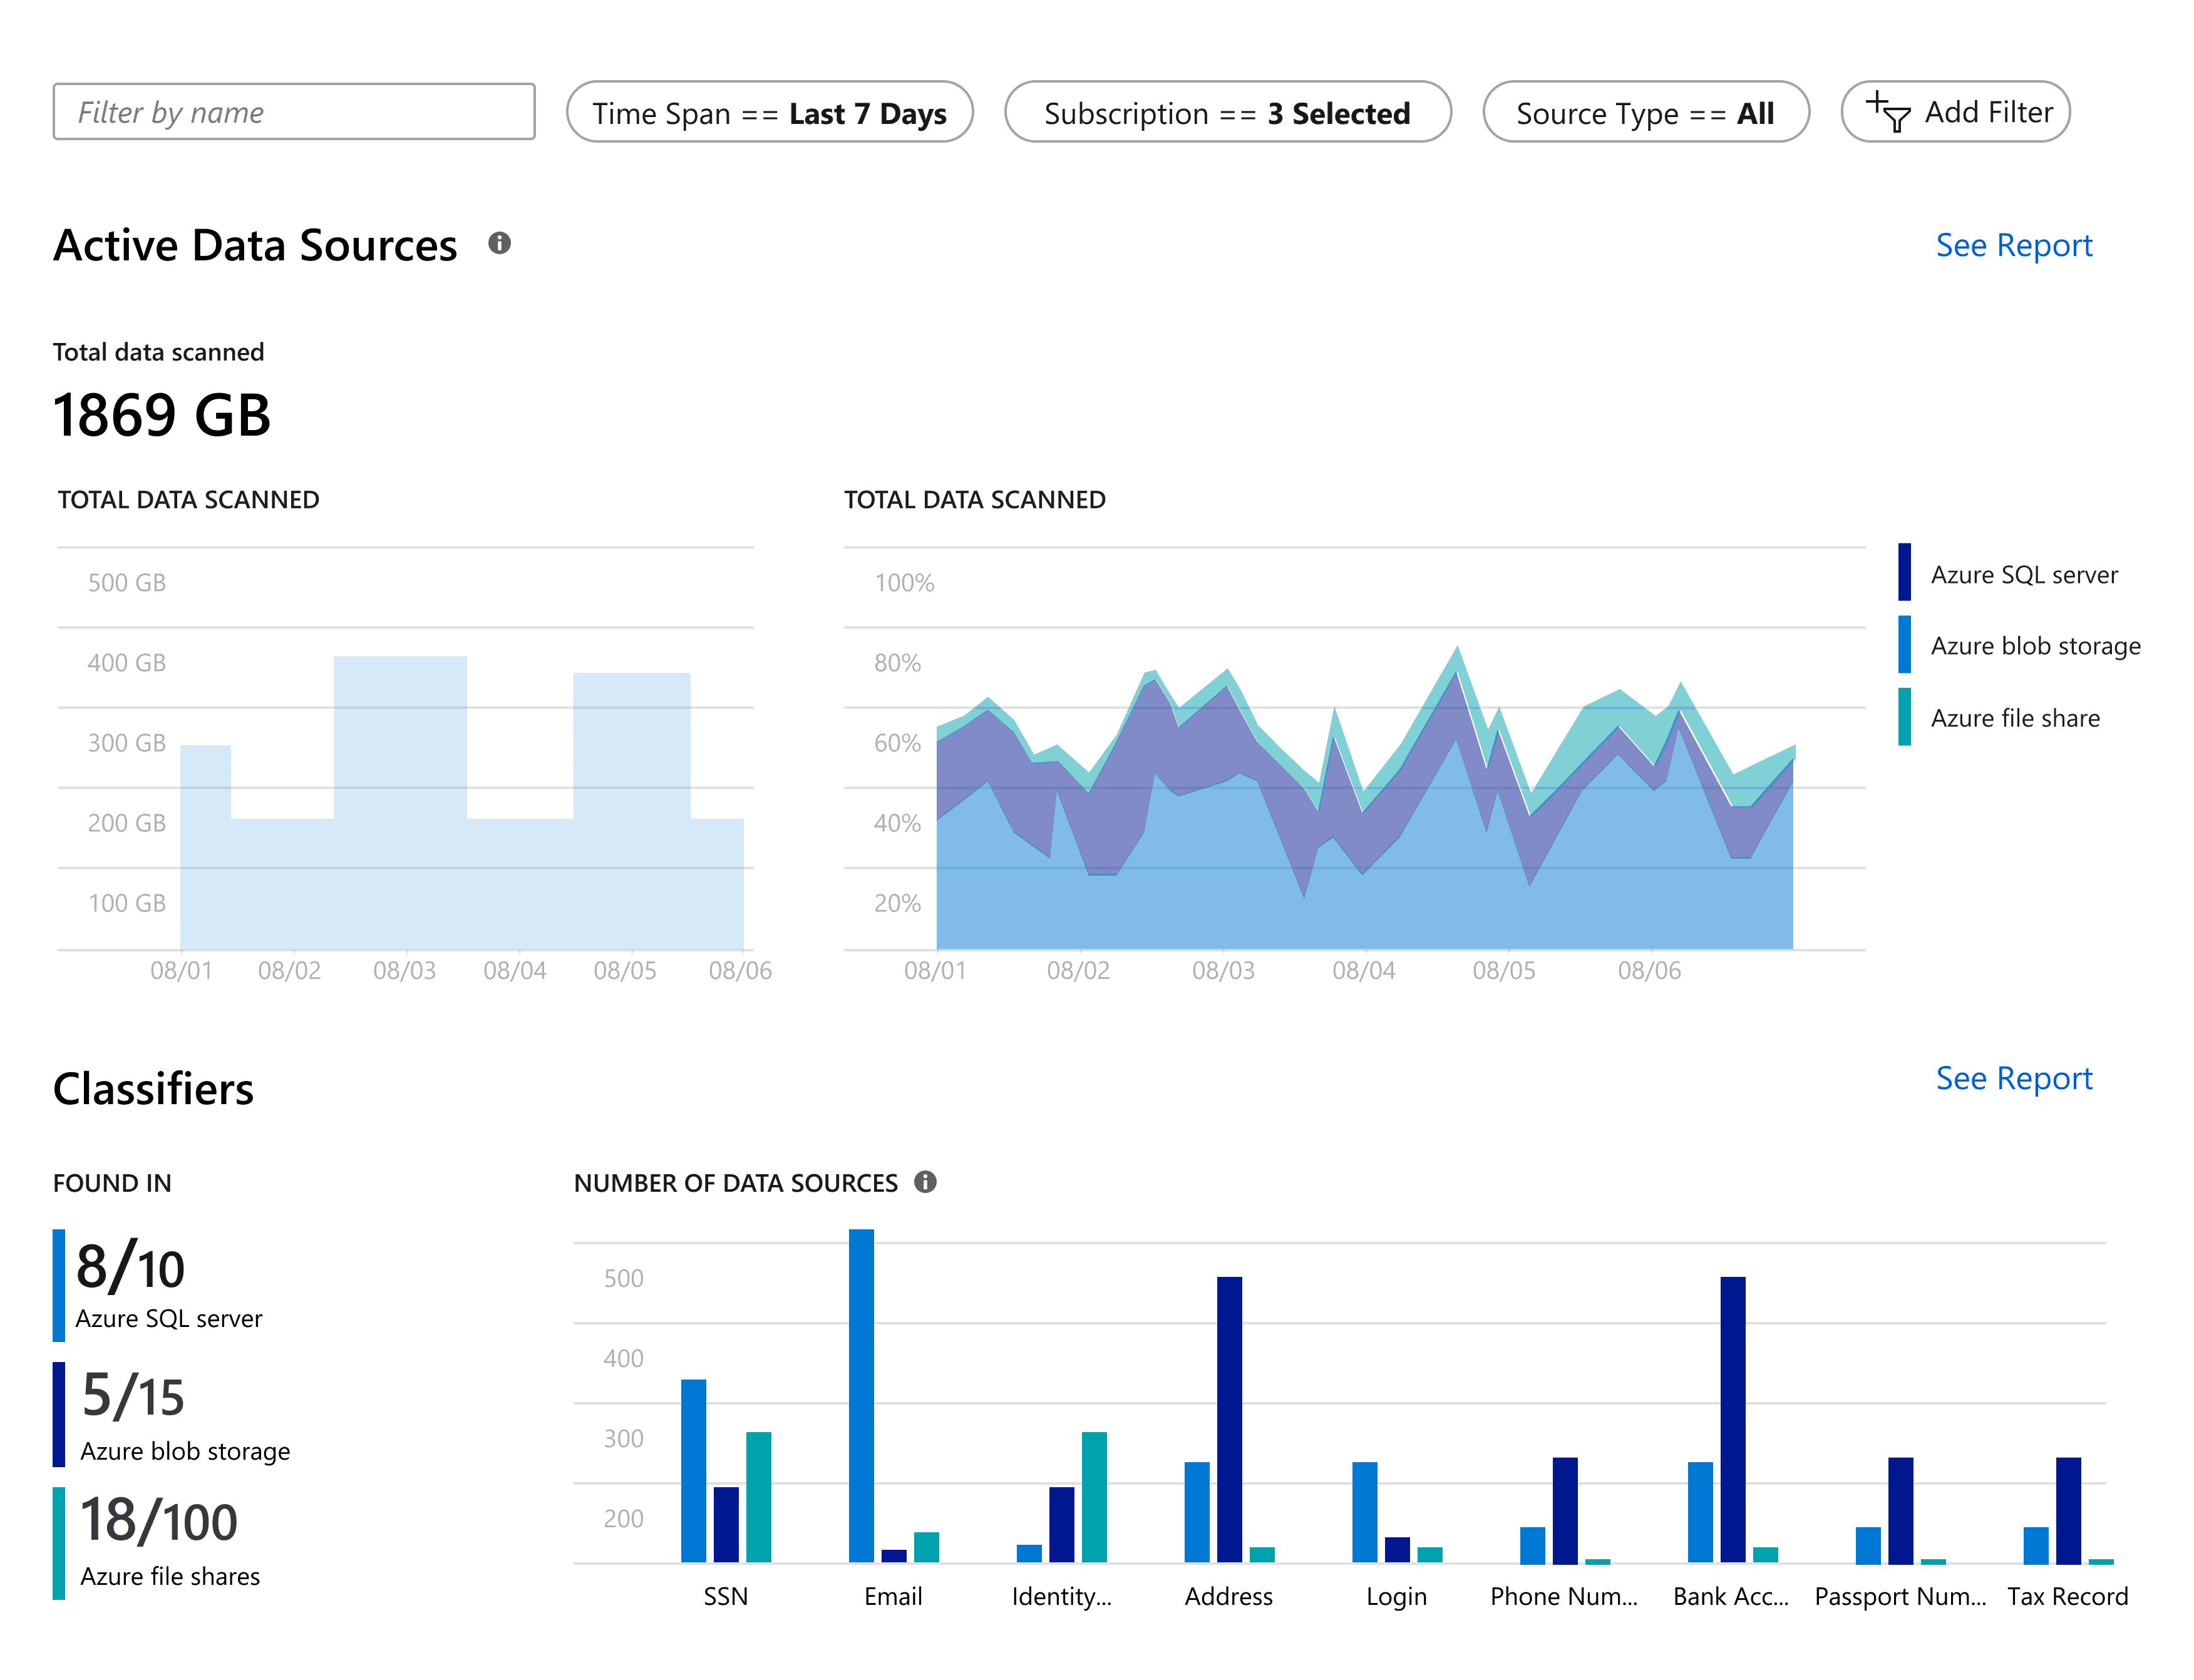Viewport: 2194px width, 1680px height.
Task: Open See Report for Active Data Sources
Action: pyautogui.click(x=2013, y=245)
